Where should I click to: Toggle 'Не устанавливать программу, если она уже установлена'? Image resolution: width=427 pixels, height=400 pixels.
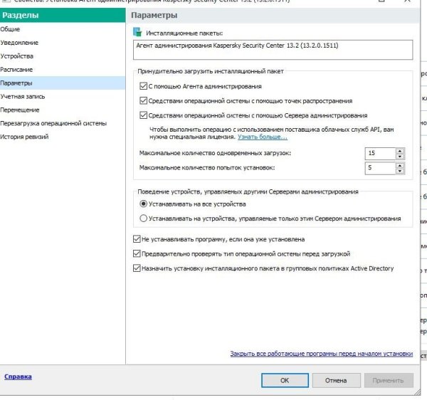pyautogui.click(x=137, y=239)
